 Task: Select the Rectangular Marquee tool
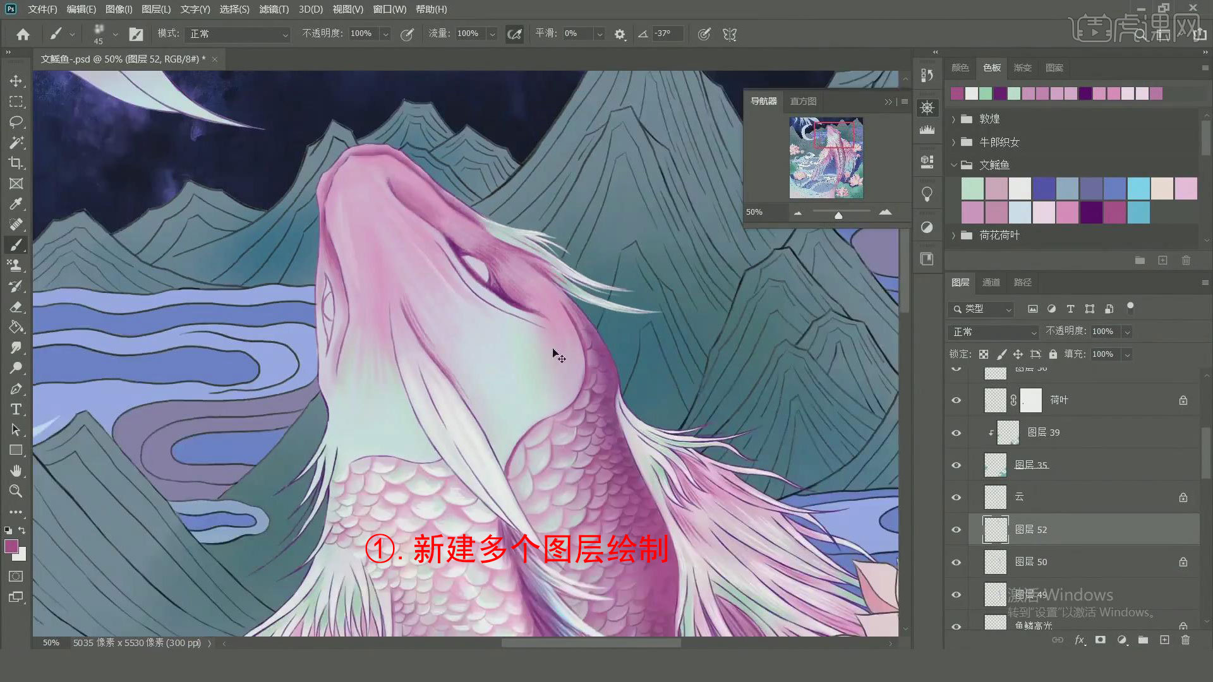tap(16, 102)
